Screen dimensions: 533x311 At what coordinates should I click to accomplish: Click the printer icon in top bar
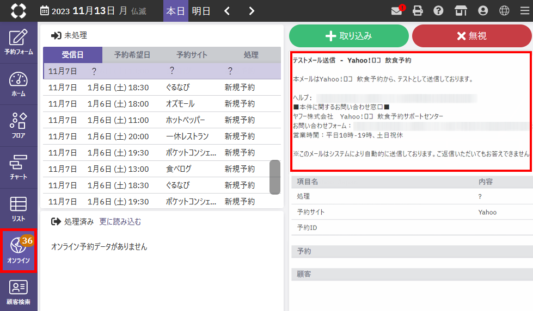(x=418, y=11)
